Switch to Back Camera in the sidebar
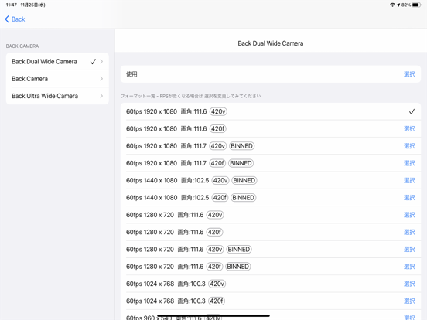Viewport: 427px width, 320px height. coord(57,79)
